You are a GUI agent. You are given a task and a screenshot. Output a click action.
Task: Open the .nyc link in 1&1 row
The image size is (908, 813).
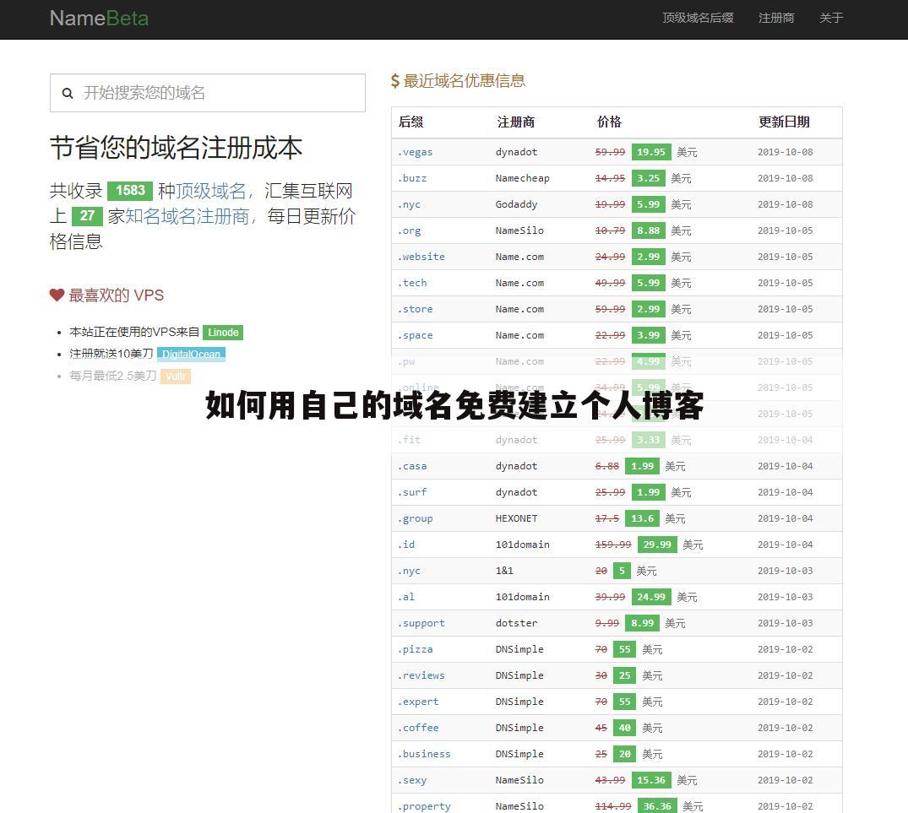click(x=410, y=571)
